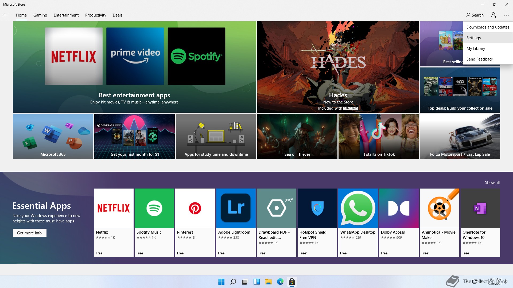Click the Spotify logo in banner
The image size is (513, 288).
pos(196,56)
